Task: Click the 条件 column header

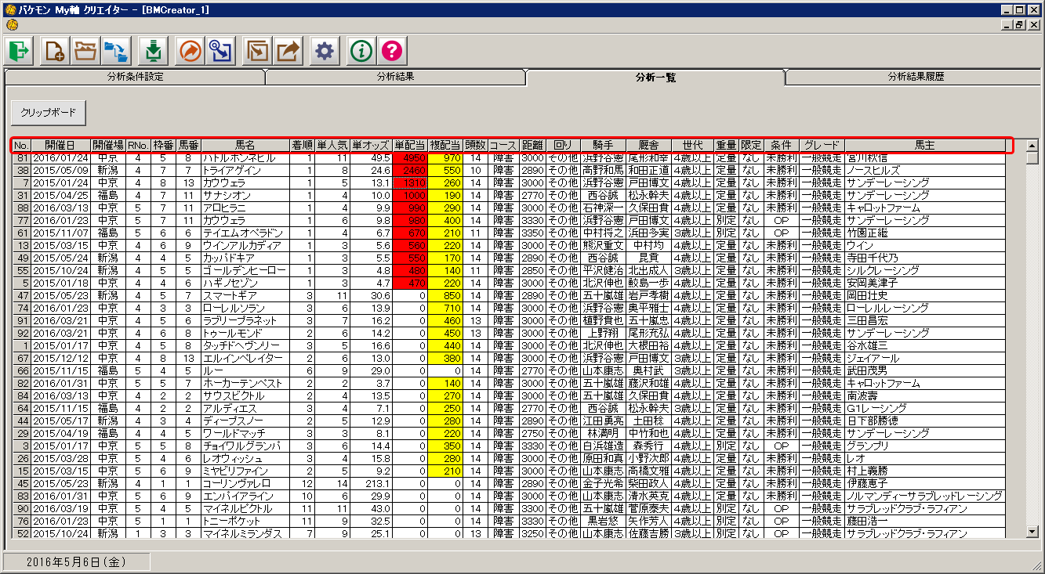Action: (x=781, y=145)
